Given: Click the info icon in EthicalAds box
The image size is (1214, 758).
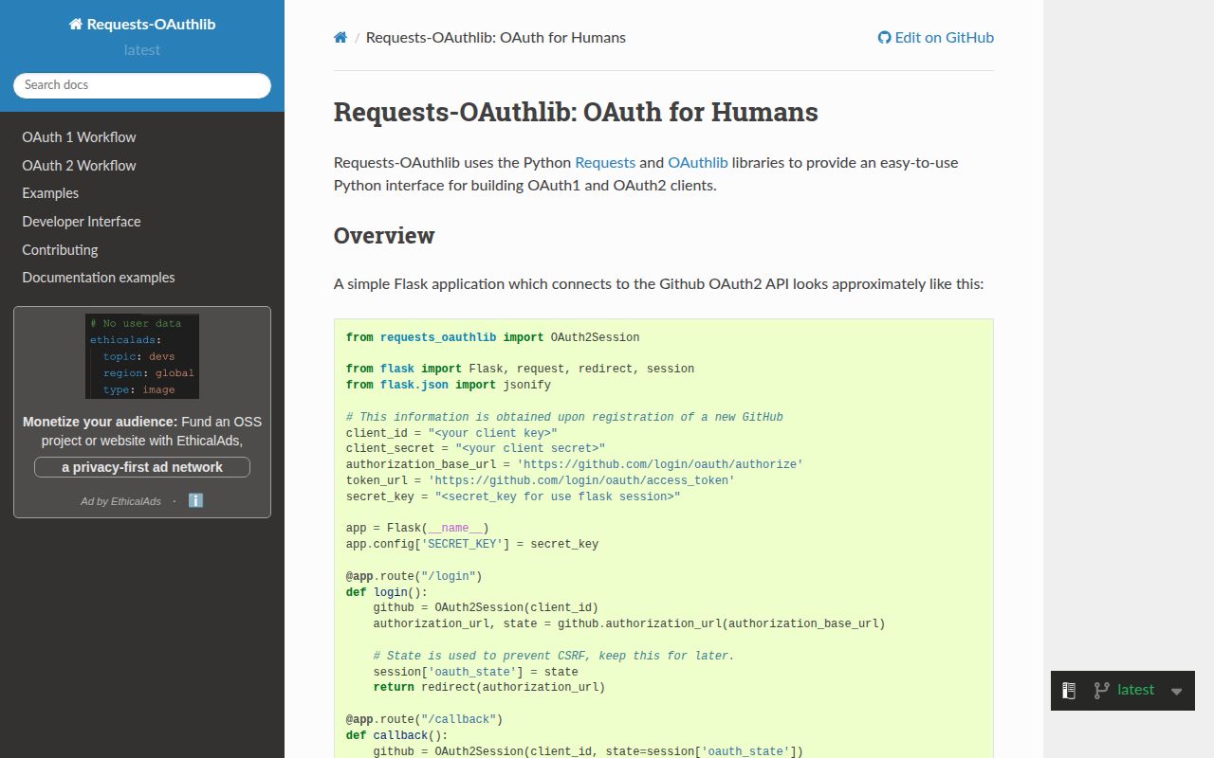Looking at the screenshot, I should tap(195, 500).
